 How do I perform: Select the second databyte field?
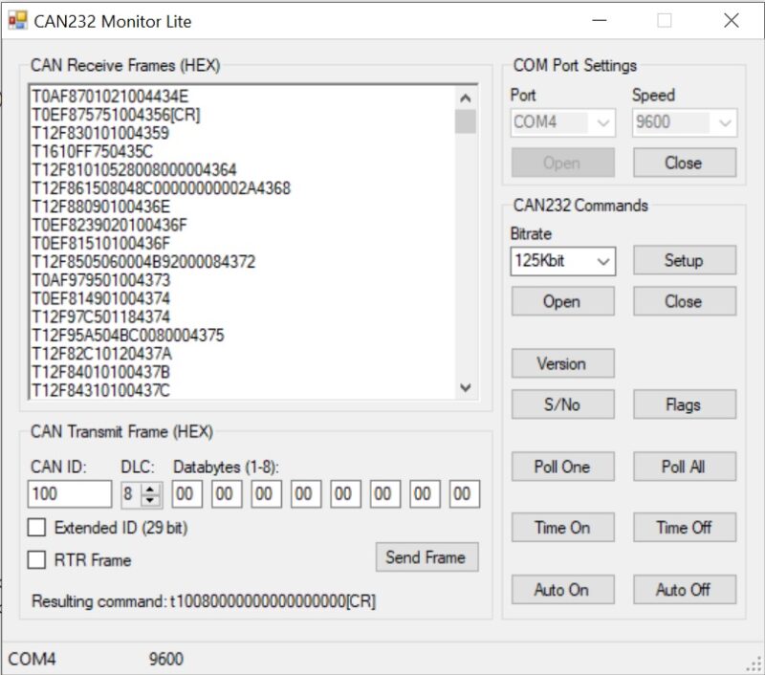pyautogui.click(x=227, y=494)
